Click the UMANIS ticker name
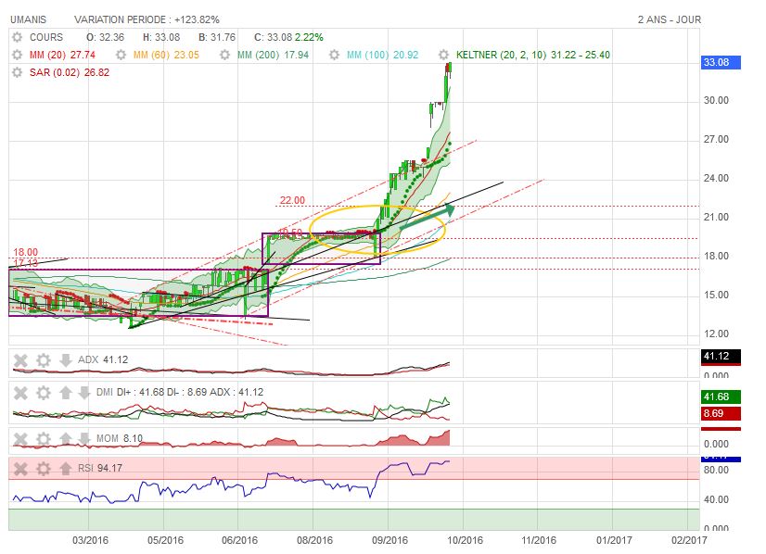This screenshot has width=766, height=554. tap(29, 19)
